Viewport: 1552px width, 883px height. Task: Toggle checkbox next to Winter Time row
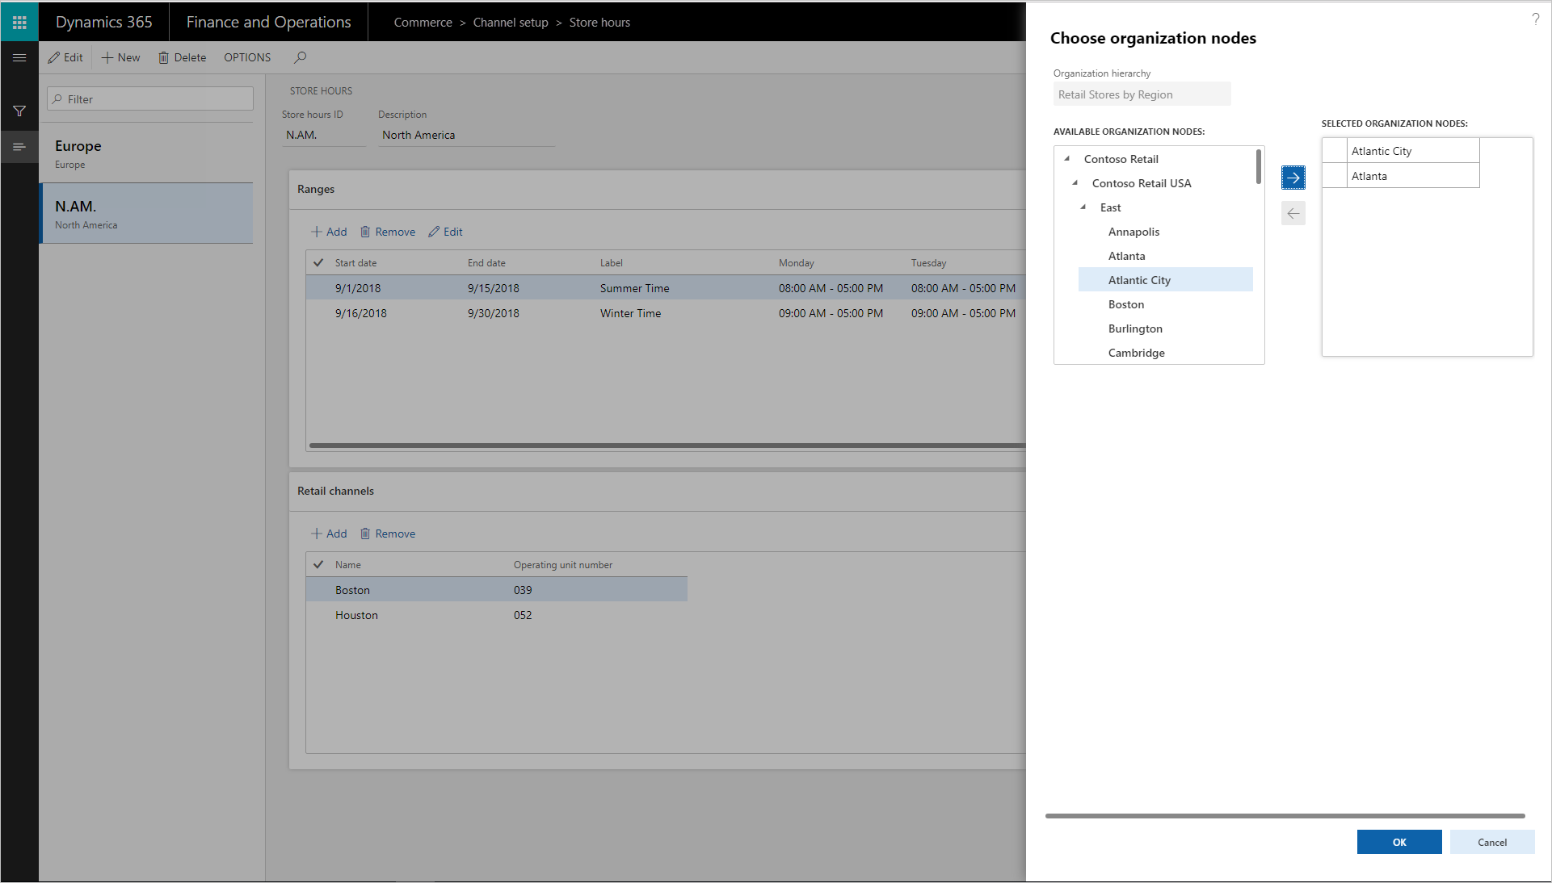[x=318, y=312]
